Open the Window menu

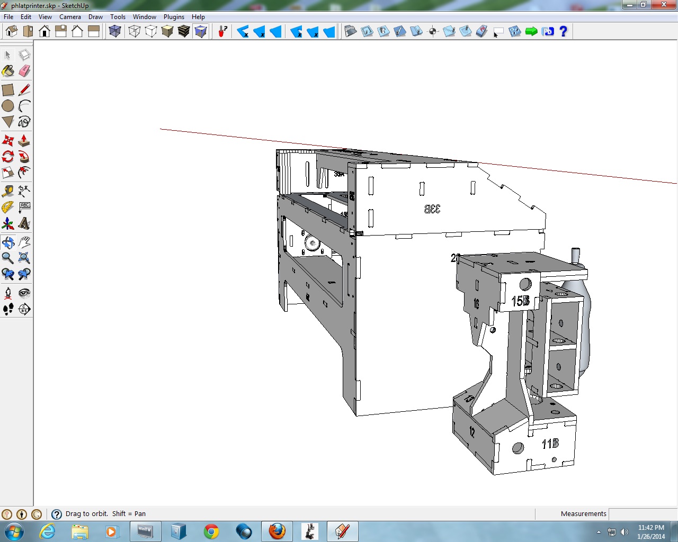(x=144, y=17)
